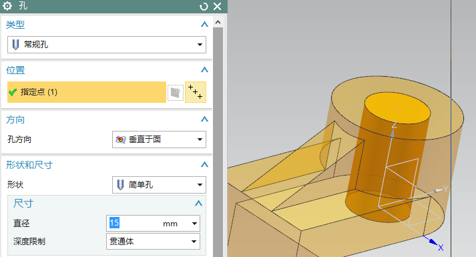This screenshot has width=476, height=257.
Task: Click the orange hole preview top face
Action: coord(397,108)
